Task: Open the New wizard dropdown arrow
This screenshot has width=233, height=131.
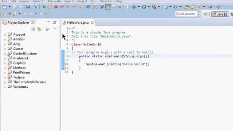Action: click(x=9, y=7)
